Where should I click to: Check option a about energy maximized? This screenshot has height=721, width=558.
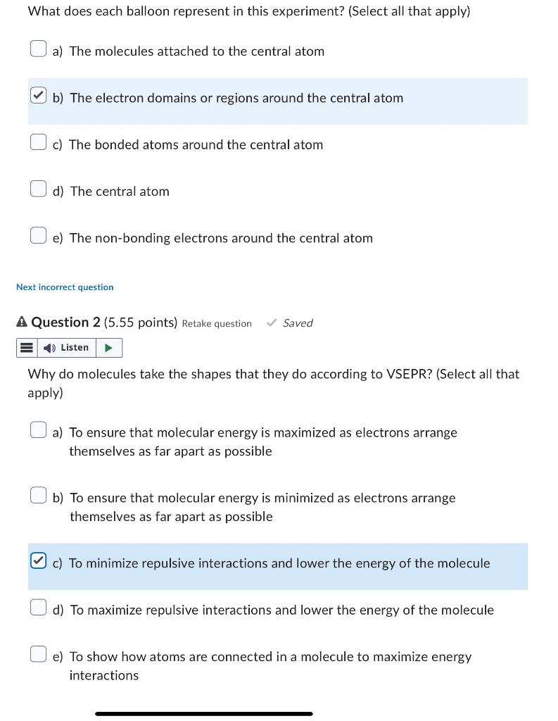38,430
